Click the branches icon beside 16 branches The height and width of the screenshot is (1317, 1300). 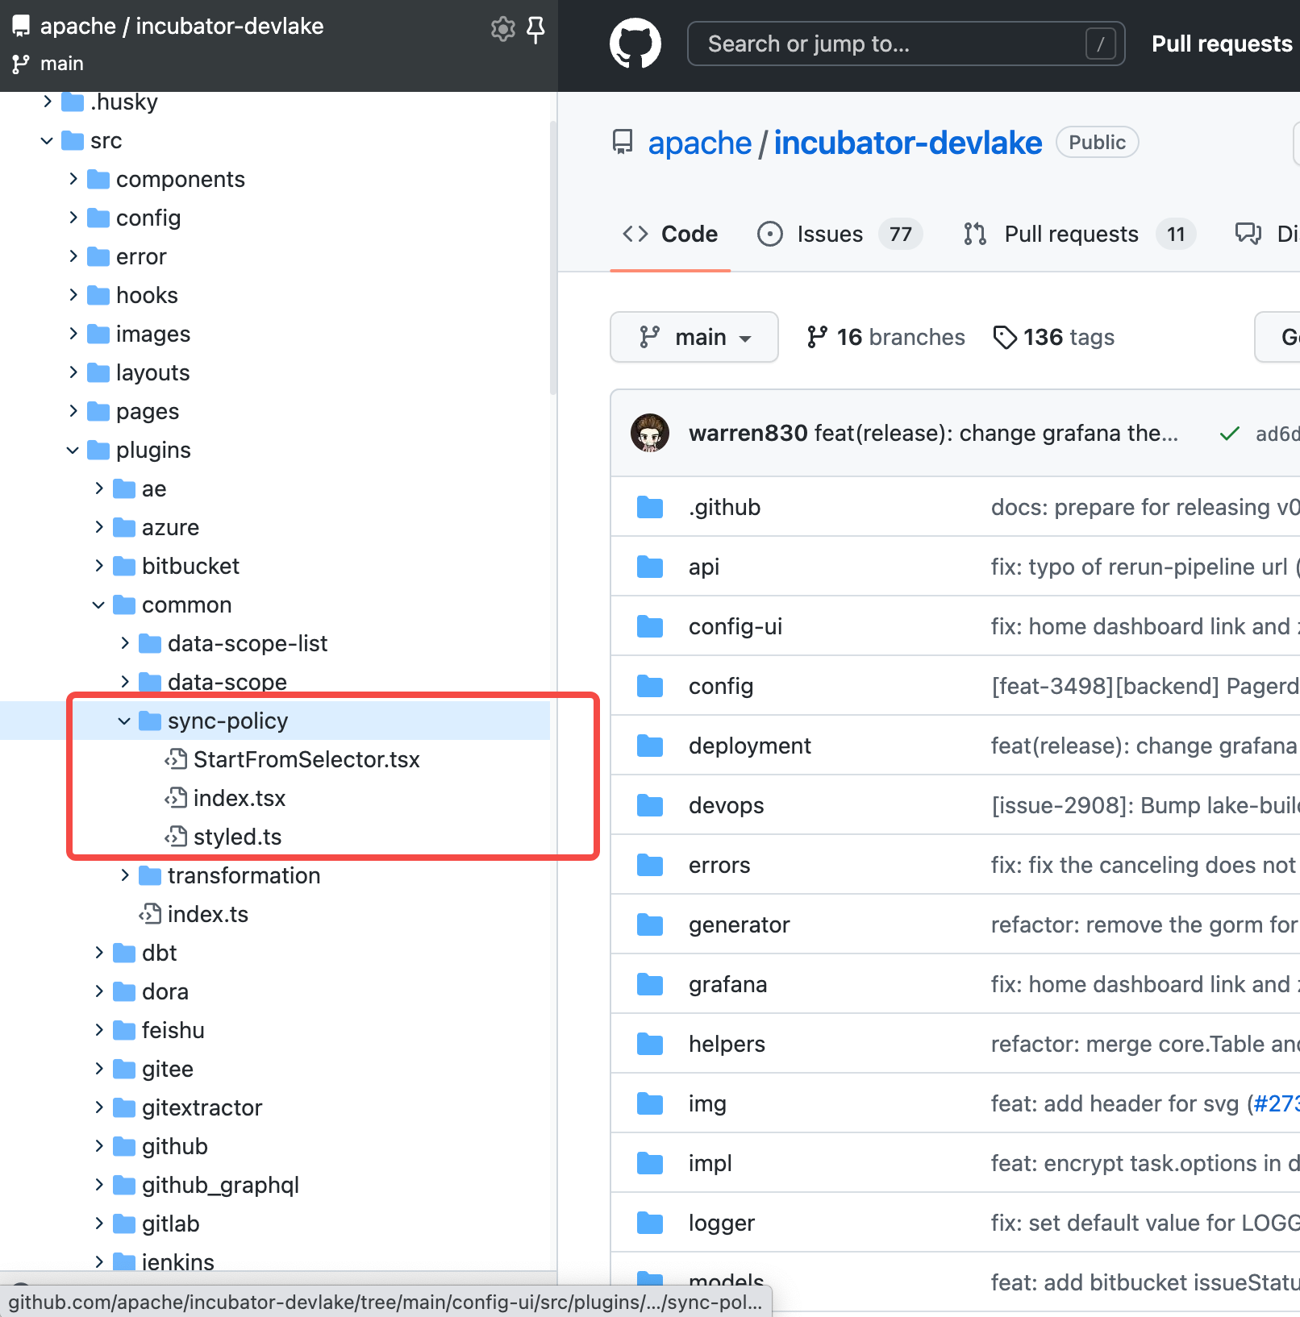[817, 337]
